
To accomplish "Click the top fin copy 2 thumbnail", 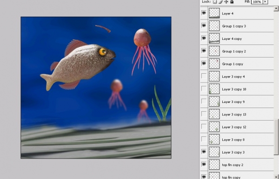I will pyautogui.click(x=214, y=165).
